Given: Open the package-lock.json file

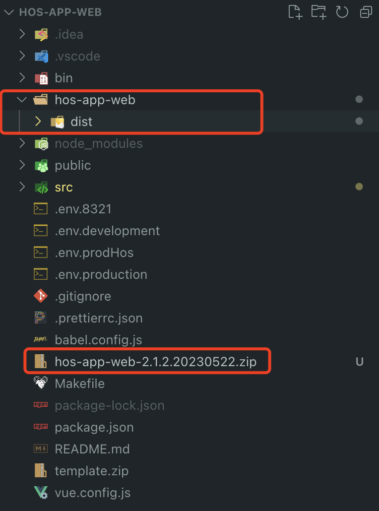Looking at the screenshot, I should (109, 405).
